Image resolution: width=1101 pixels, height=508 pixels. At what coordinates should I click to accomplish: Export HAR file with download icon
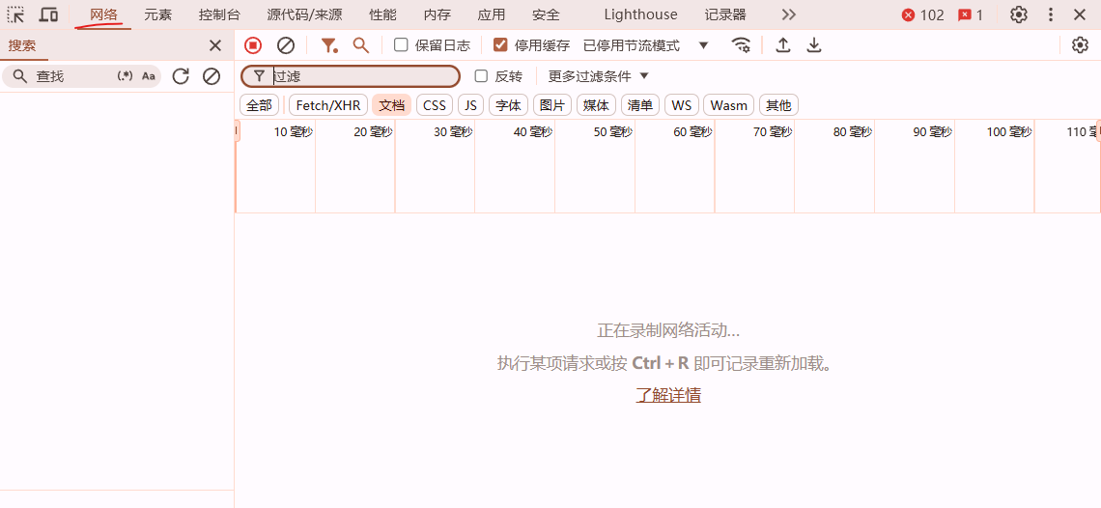click(814, 45)
